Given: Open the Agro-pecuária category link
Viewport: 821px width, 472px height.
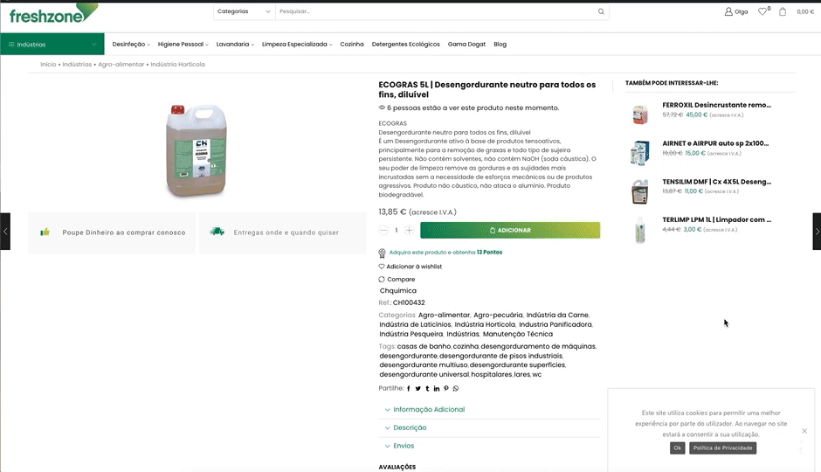Looking at the screenshot, I should [498, 315].
